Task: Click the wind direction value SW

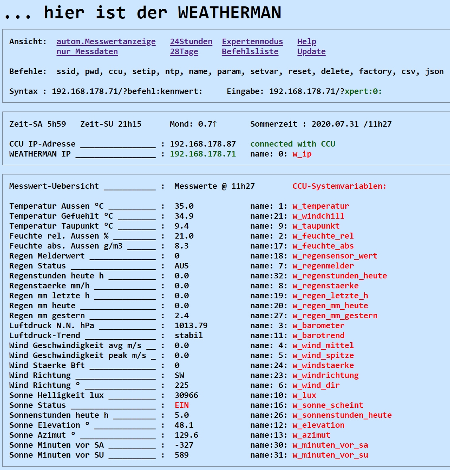Action: tap(179, 375)
